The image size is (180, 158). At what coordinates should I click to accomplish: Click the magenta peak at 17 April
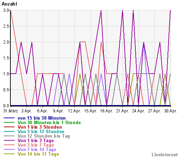[101, 11]
